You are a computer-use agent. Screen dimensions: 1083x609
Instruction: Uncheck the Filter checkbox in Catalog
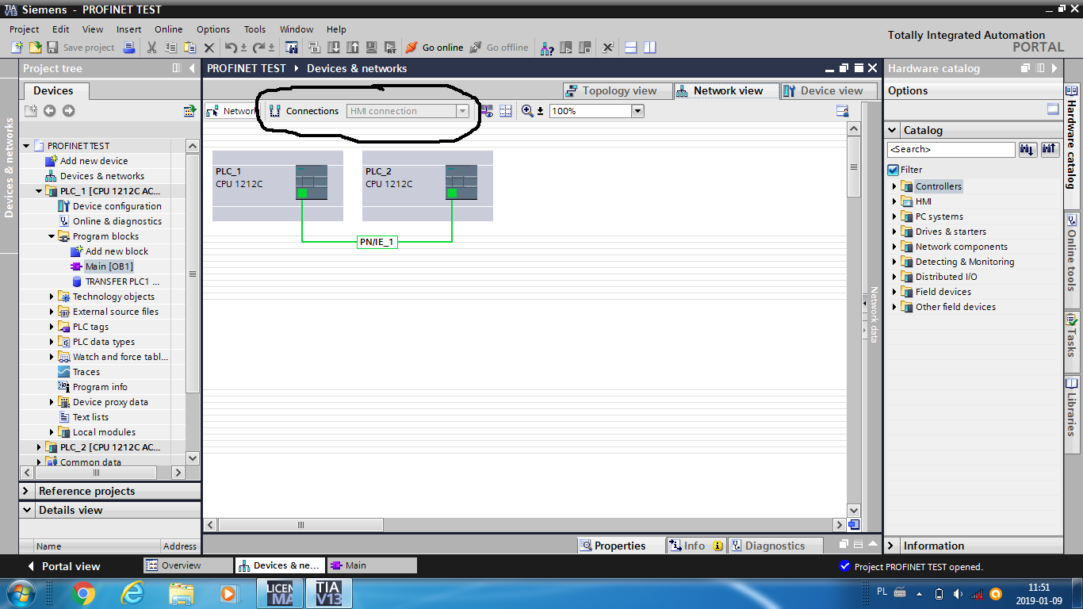(x=894, y=170)
